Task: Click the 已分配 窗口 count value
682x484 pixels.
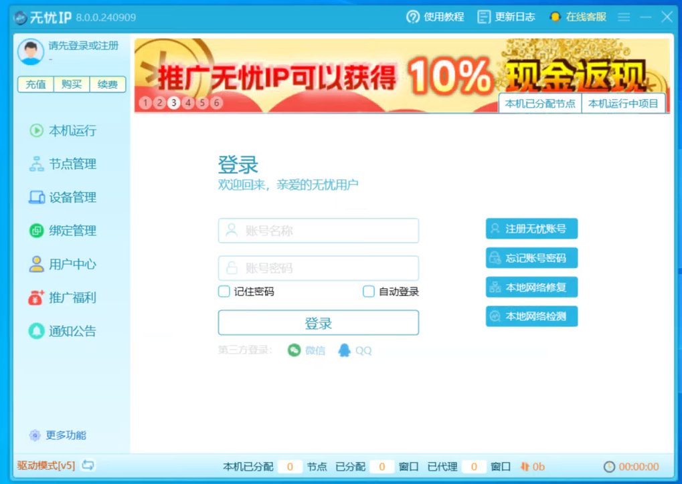Action: pyautogui.click(x=382, y=467)
